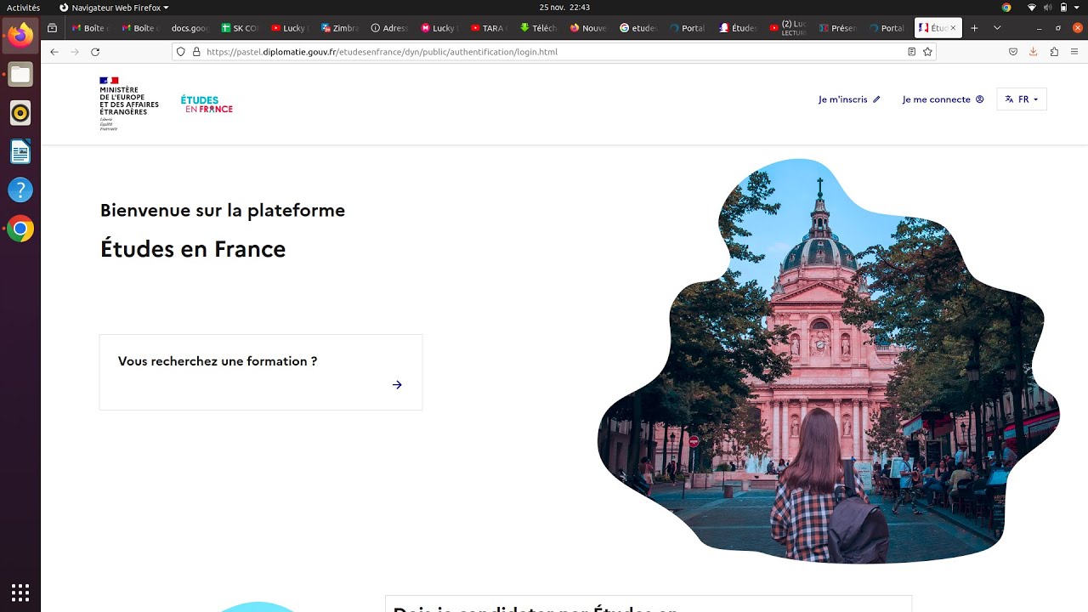This screenshot has width=1088, height=612.
Task: Click the Je m'inscris link
Action: (x=849, y=99)
